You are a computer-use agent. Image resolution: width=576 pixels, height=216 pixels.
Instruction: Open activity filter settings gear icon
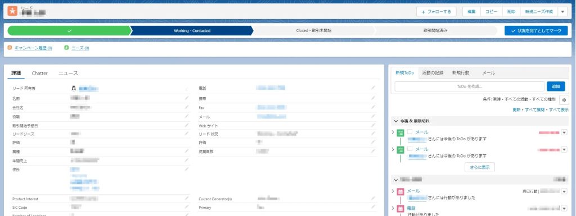[x=564, y=99]
